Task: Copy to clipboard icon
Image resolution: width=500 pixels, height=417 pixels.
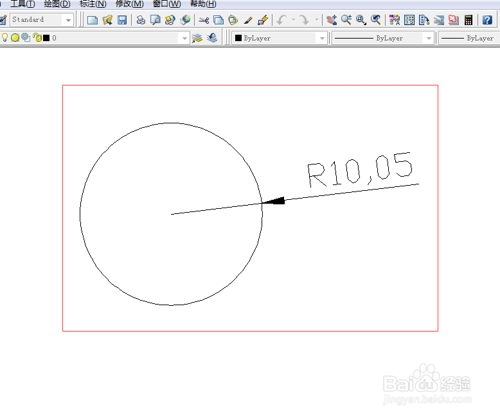Action: click(x=219, y=20)
